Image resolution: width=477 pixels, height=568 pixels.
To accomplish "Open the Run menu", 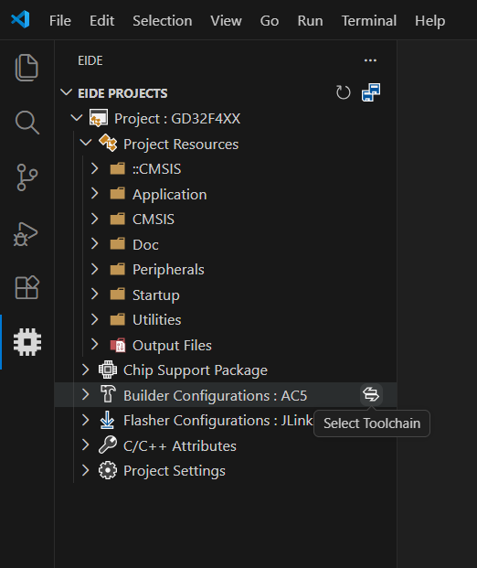I will tap(310, 21).
